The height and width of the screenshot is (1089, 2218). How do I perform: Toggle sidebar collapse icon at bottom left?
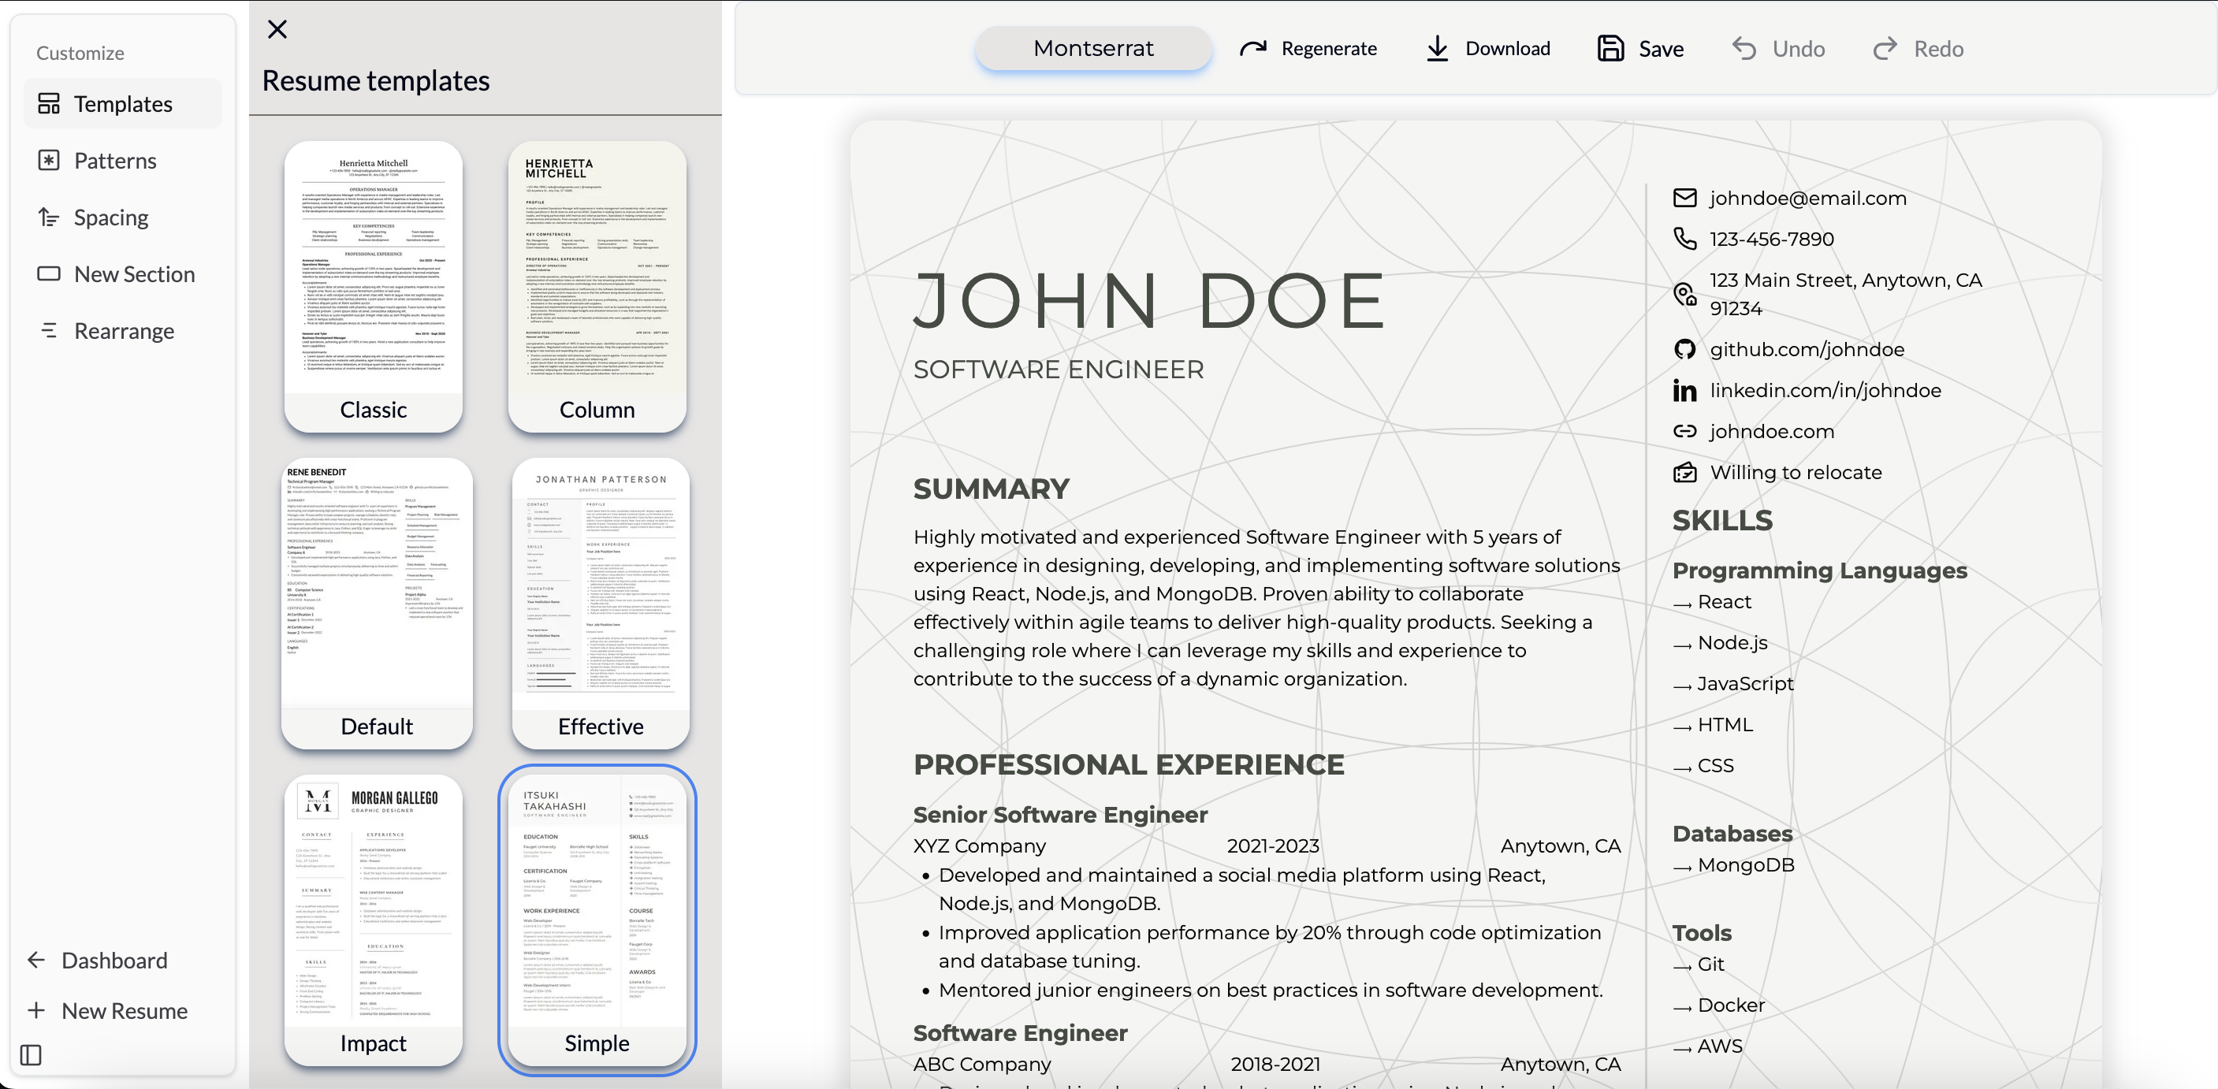pos(31,1054)
